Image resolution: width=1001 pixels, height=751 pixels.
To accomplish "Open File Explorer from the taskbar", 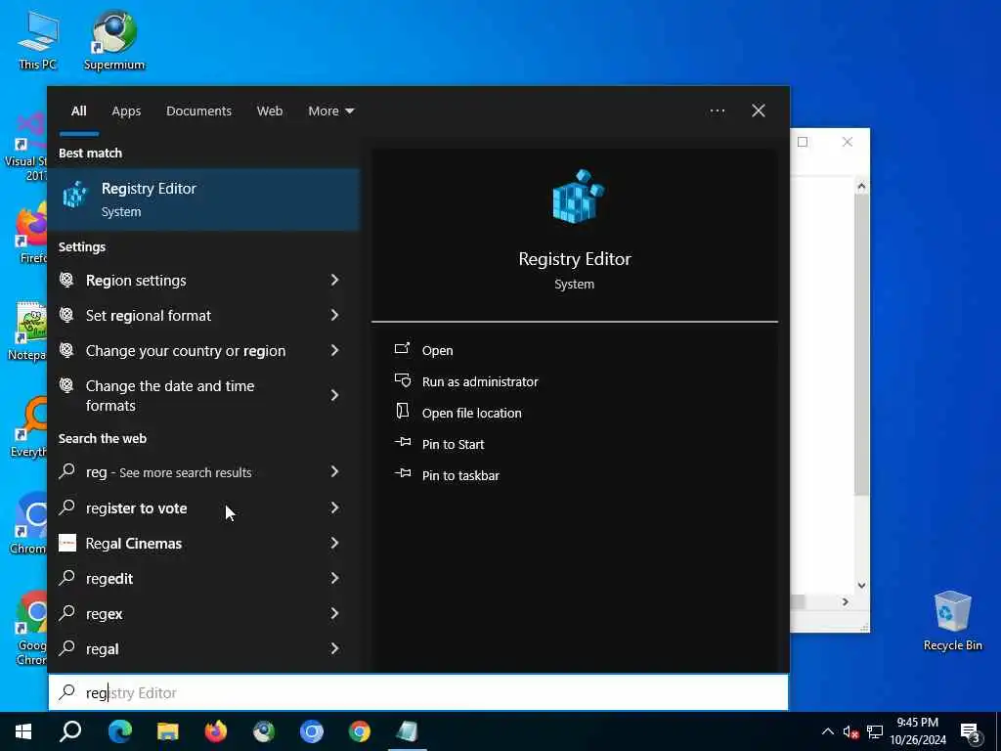I will 168,731.
